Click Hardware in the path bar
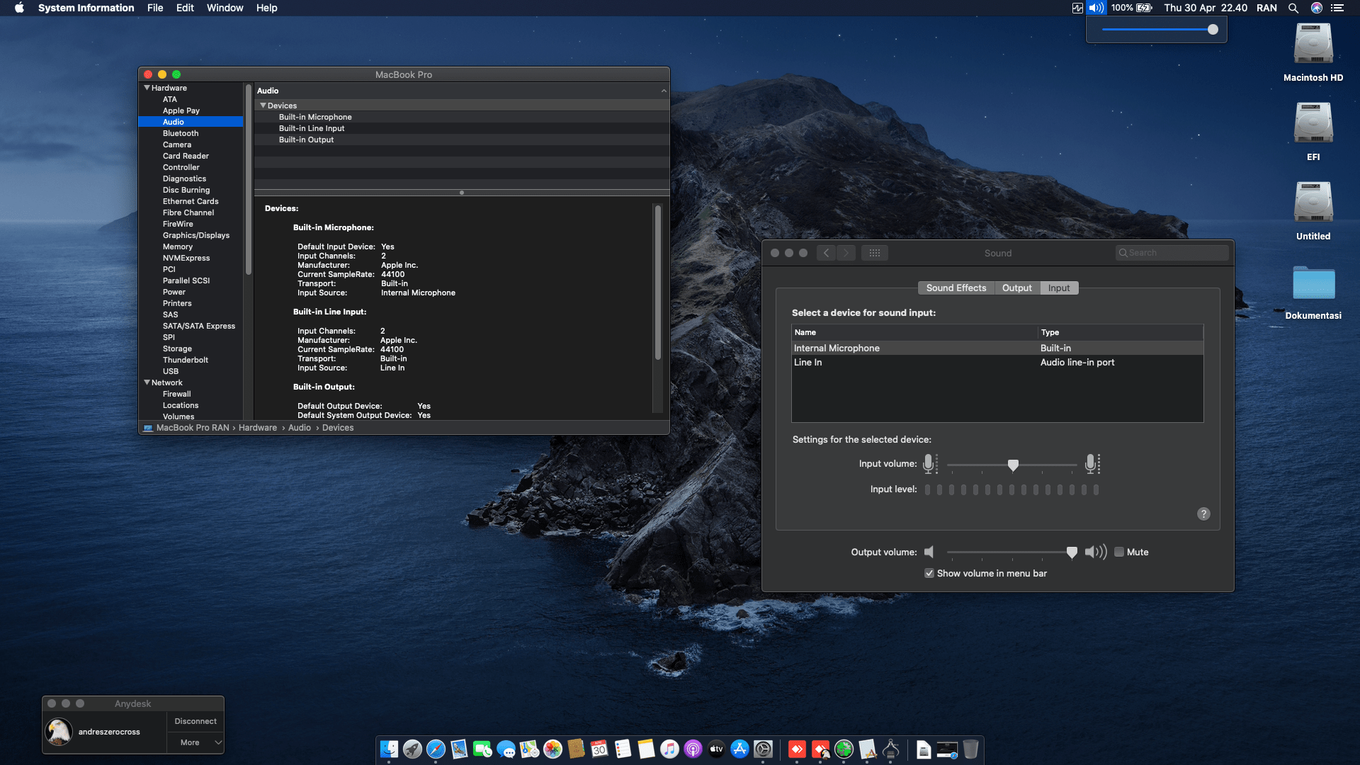The width and height of the screenshot is (1360, 765). 258,428
